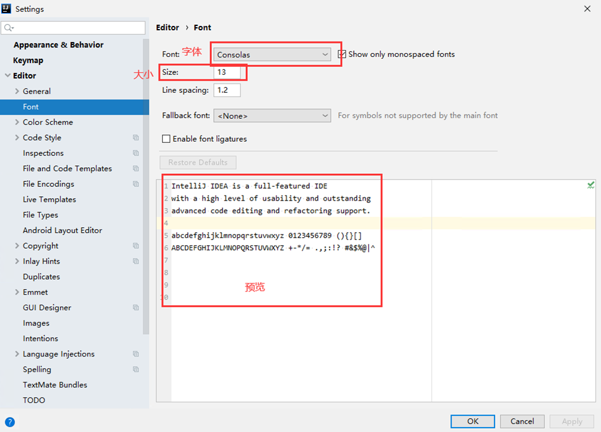Image resolution: width=601 pixels, height=432 pixels.
Task: Click the IntelliJ Settings title icon
Action: click(x=7, y=9)
